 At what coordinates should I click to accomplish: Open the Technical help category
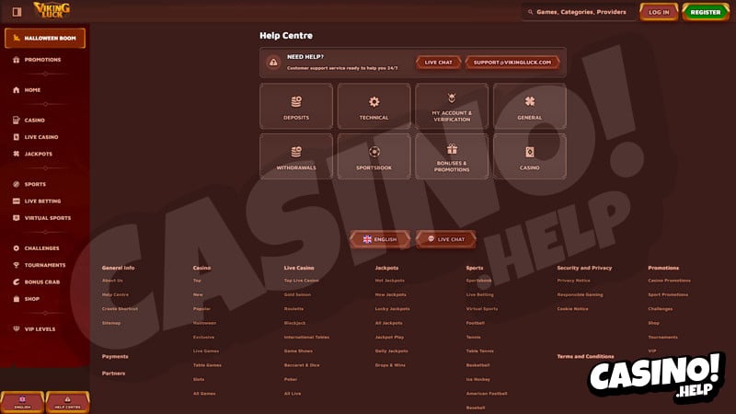click(374, 106)
